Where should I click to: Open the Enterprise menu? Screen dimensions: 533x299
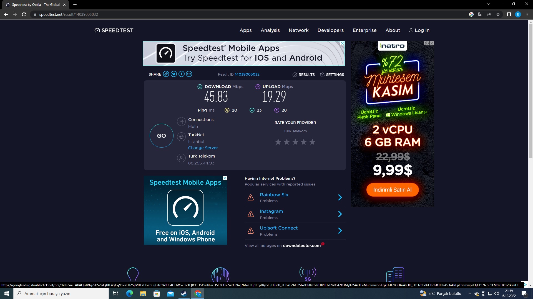coord(364,30)
